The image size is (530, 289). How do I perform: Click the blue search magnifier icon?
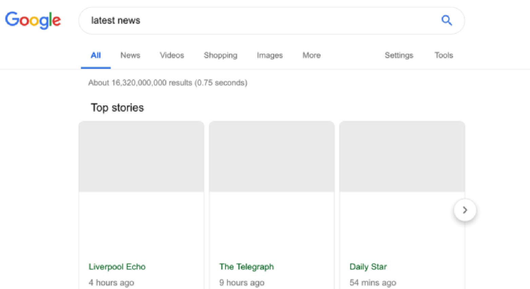pyautogui.click(x=447, y=20)
